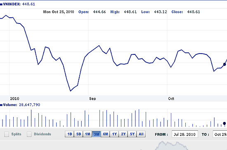227x150 pixels.
Task: Click the Low value 443.12
Action: click(x=161, y=12)
